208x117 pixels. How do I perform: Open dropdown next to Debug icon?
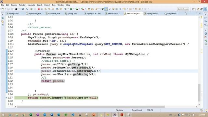point(68,9)
